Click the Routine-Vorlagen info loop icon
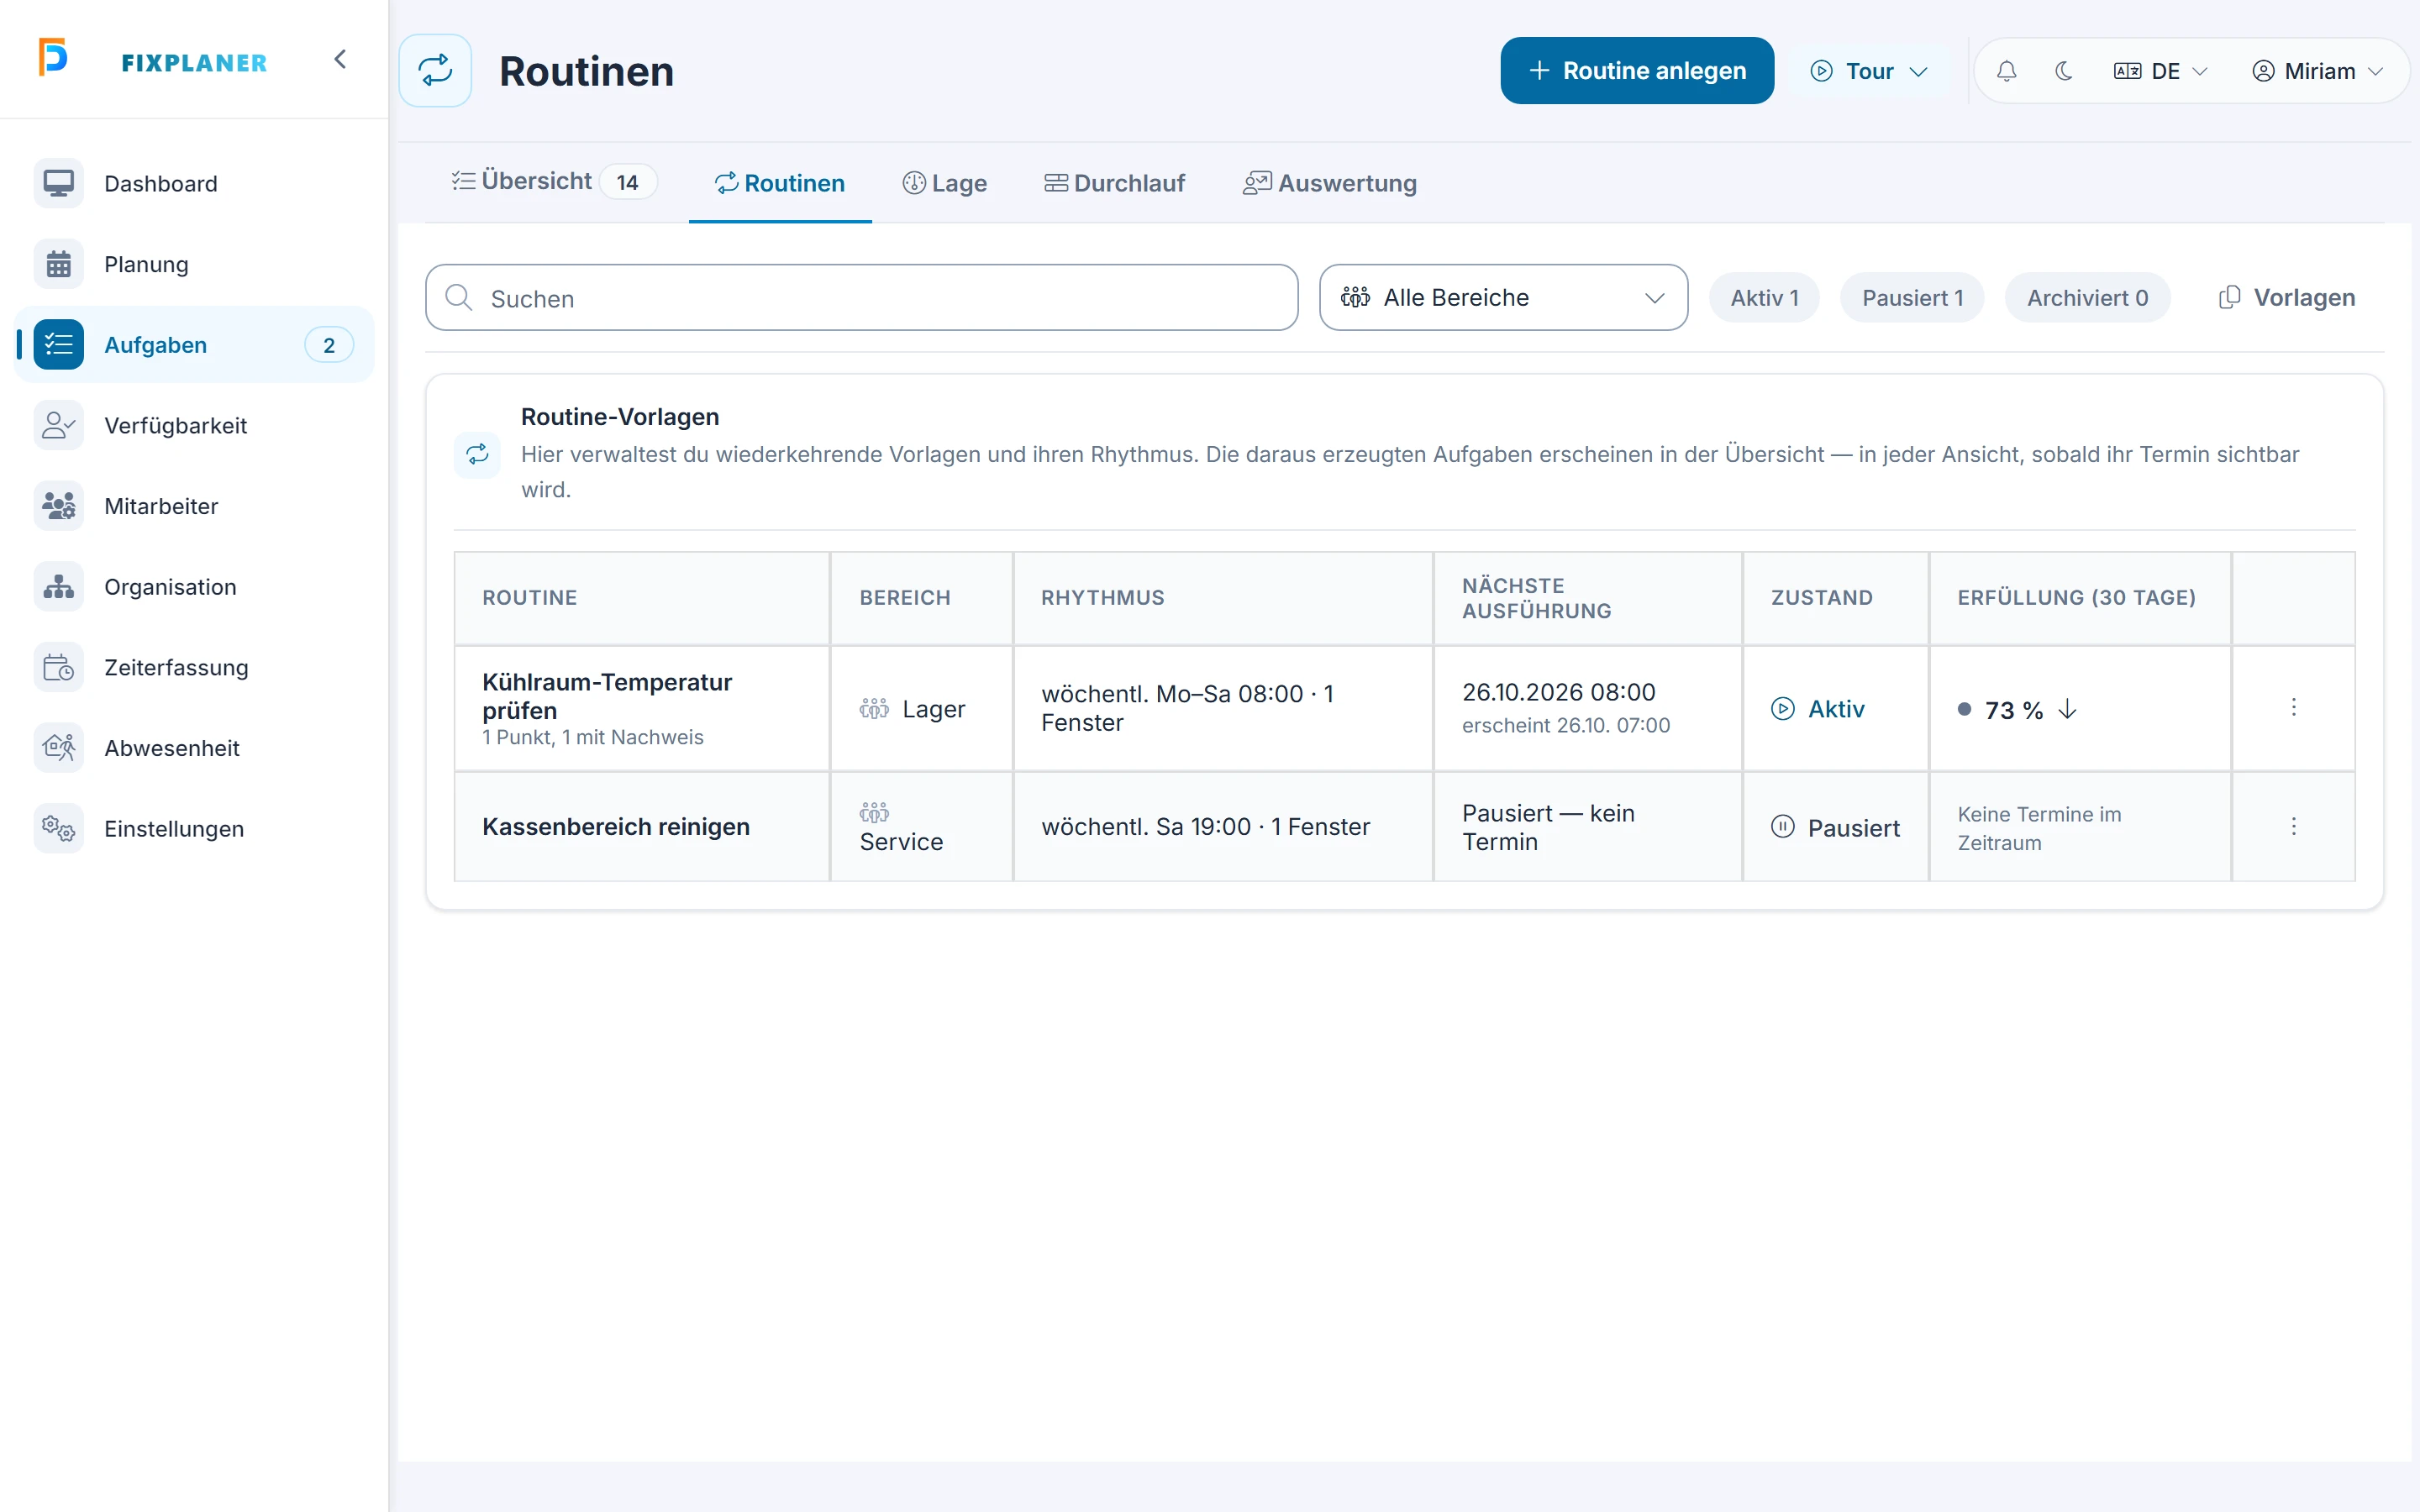This screenshot has height=1512, width=2420. [478, 454]
